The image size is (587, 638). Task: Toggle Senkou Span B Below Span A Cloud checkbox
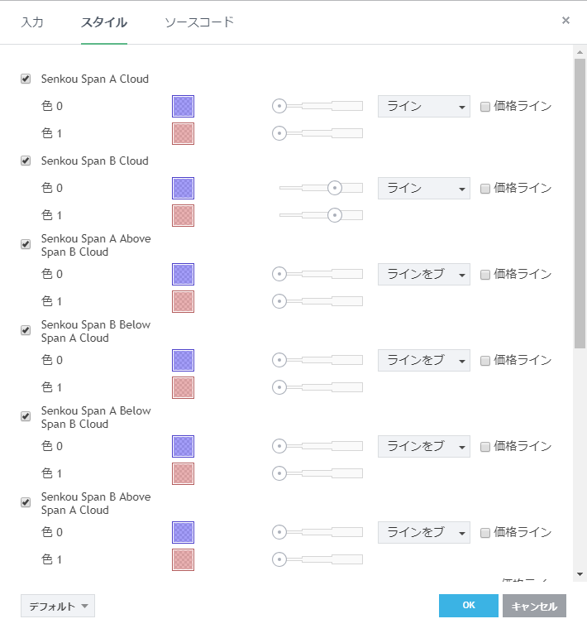tap(26, 330)
